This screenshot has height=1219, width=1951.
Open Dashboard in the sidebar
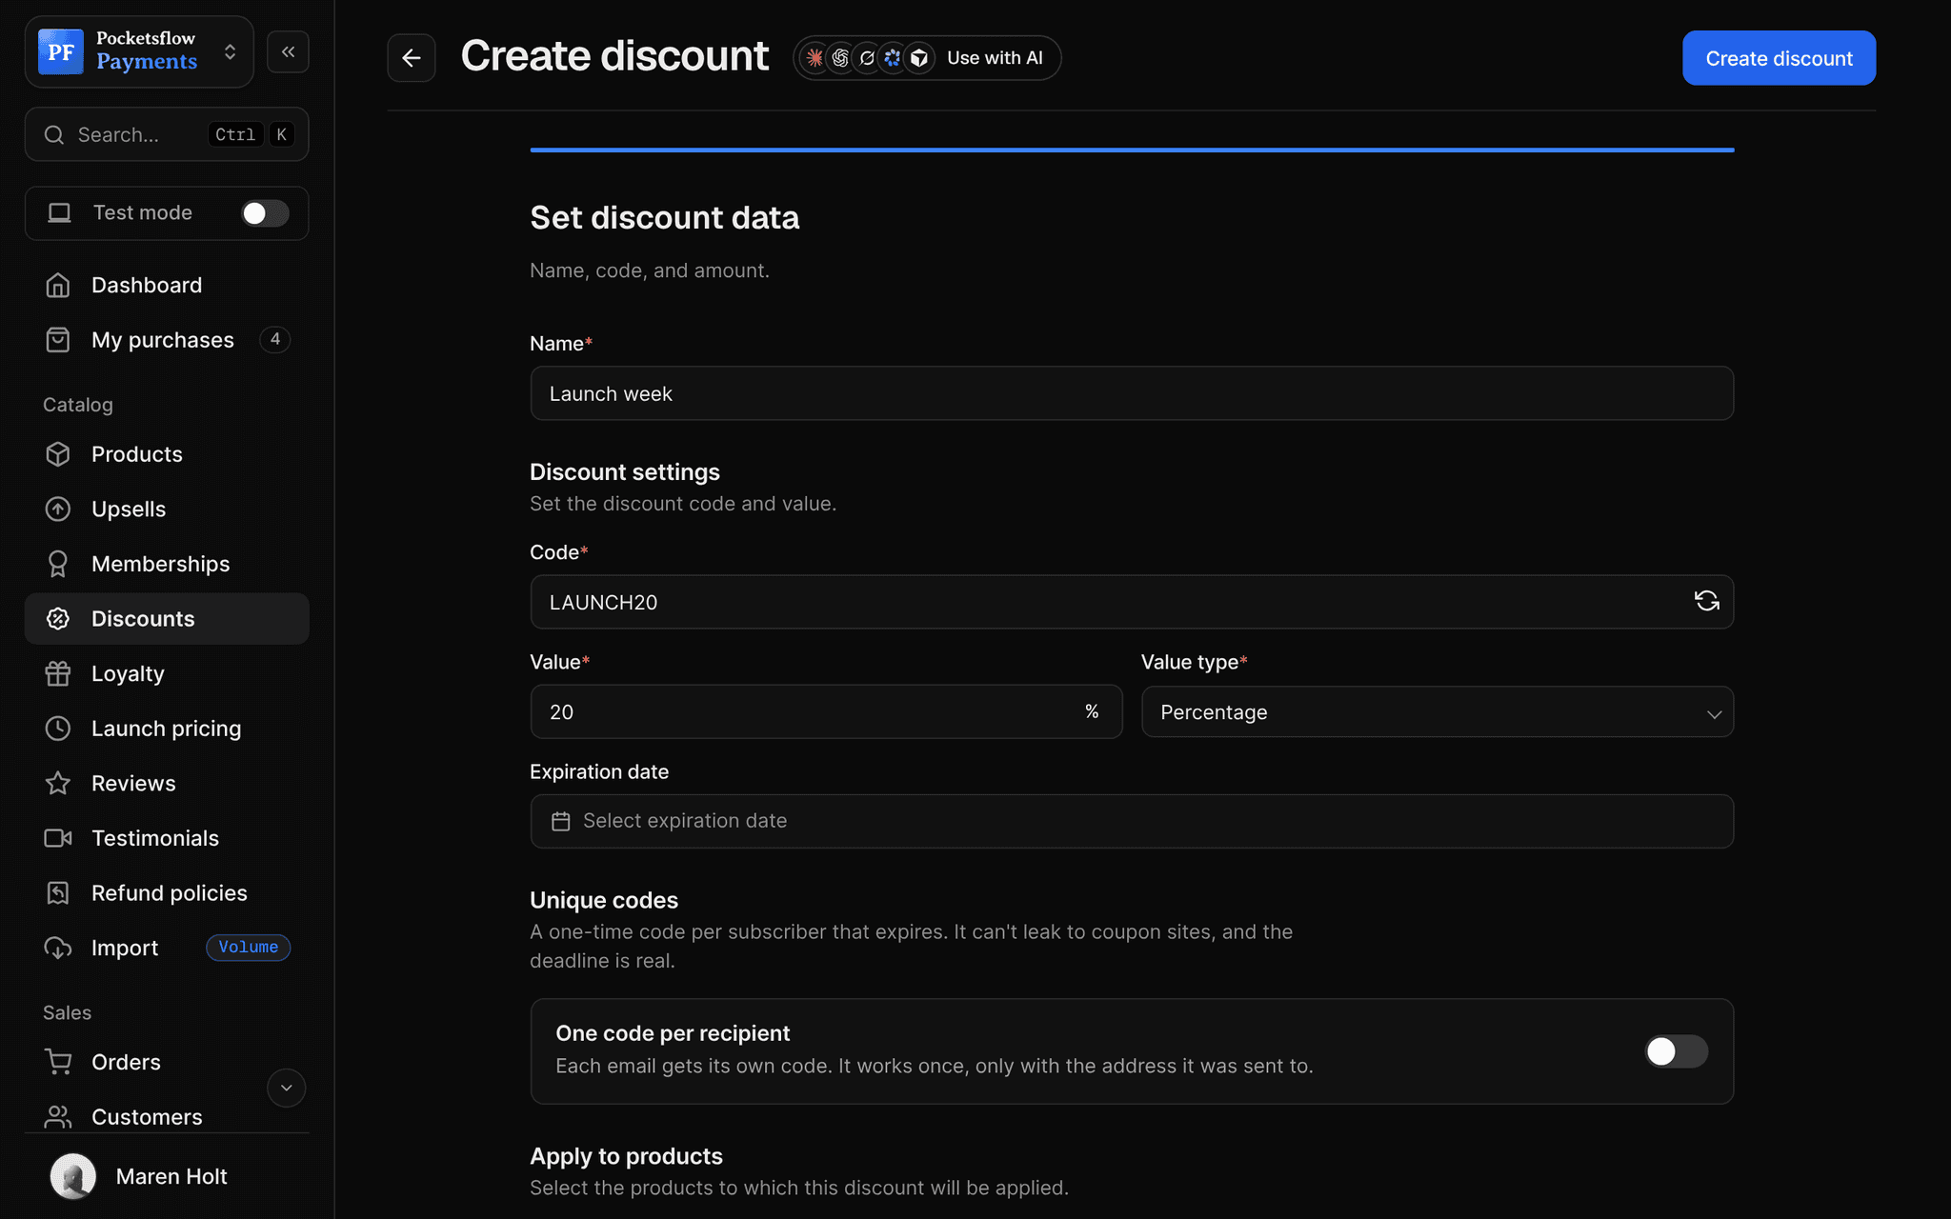click(x=167, y=285)
